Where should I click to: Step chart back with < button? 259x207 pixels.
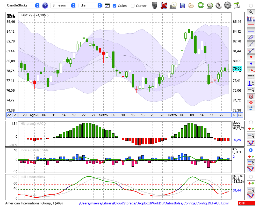click(x=15, y=115)
